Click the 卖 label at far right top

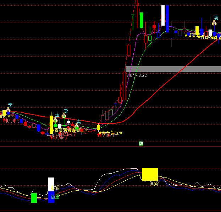coord(216,18)
